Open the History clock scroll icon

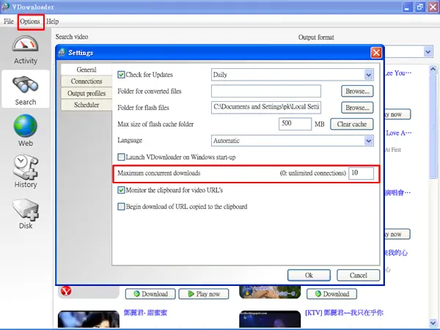point(25,166)
